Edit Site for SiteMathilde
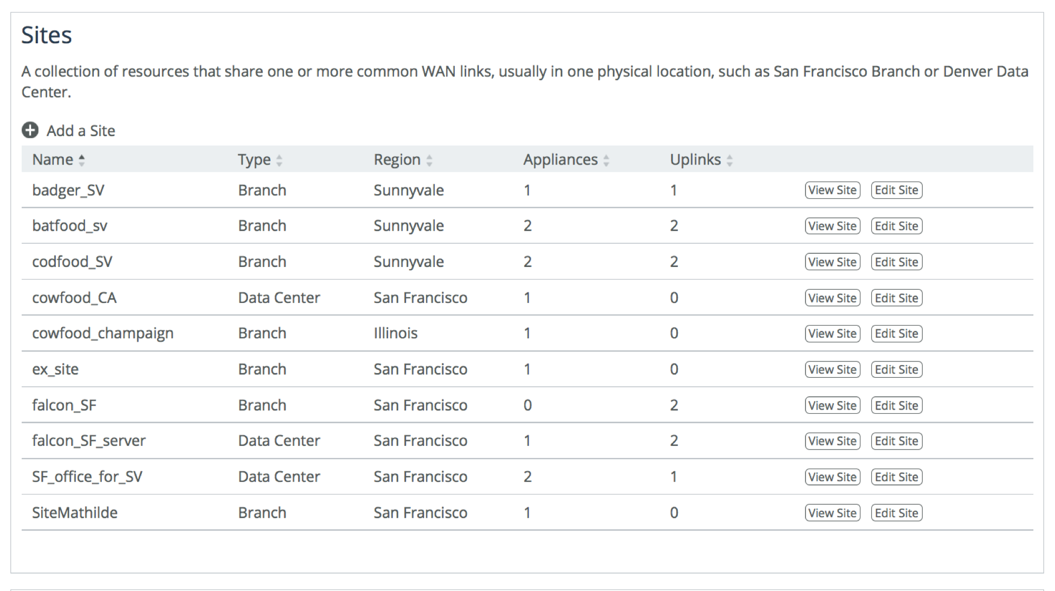This screenshot has width=1055, height=591. pyautogui.click(x=896, y=513)
